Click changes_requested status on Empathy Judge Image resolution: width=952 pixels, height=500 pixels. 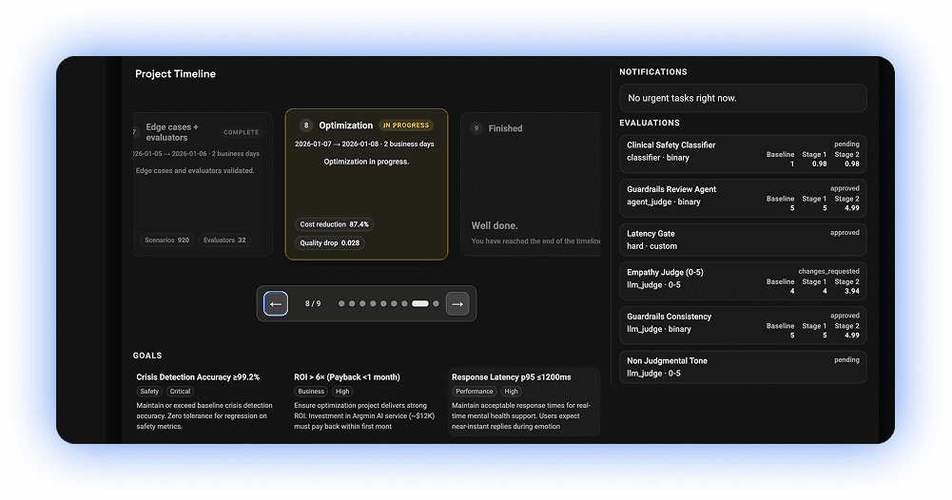[x=828, y=271]
